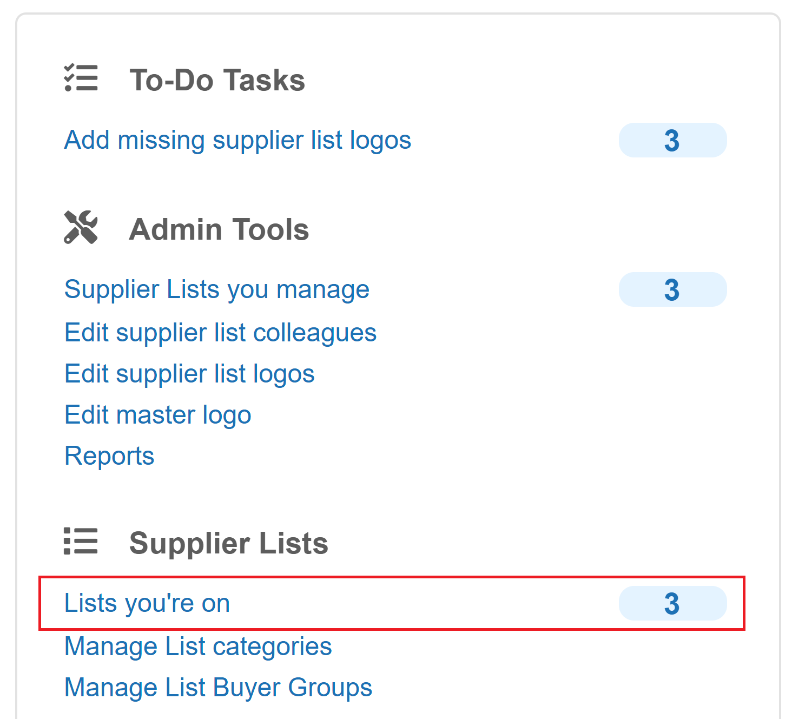This screenshot has width=792, height=719.
Task: View Lists you're on
Action: (147, 603)
